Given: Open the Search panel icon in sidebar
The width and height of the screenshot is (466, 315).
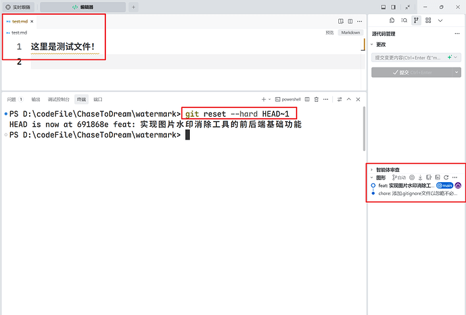Looking at the screenshot, I should pos(404,20).
